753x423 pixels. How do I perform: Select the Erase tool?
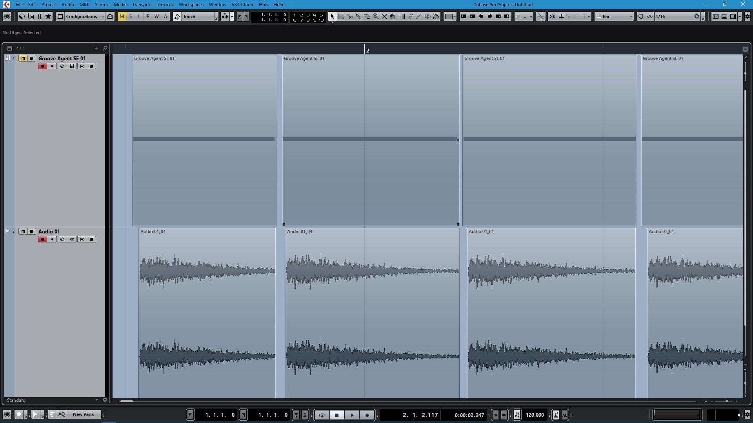coord(367,16)
